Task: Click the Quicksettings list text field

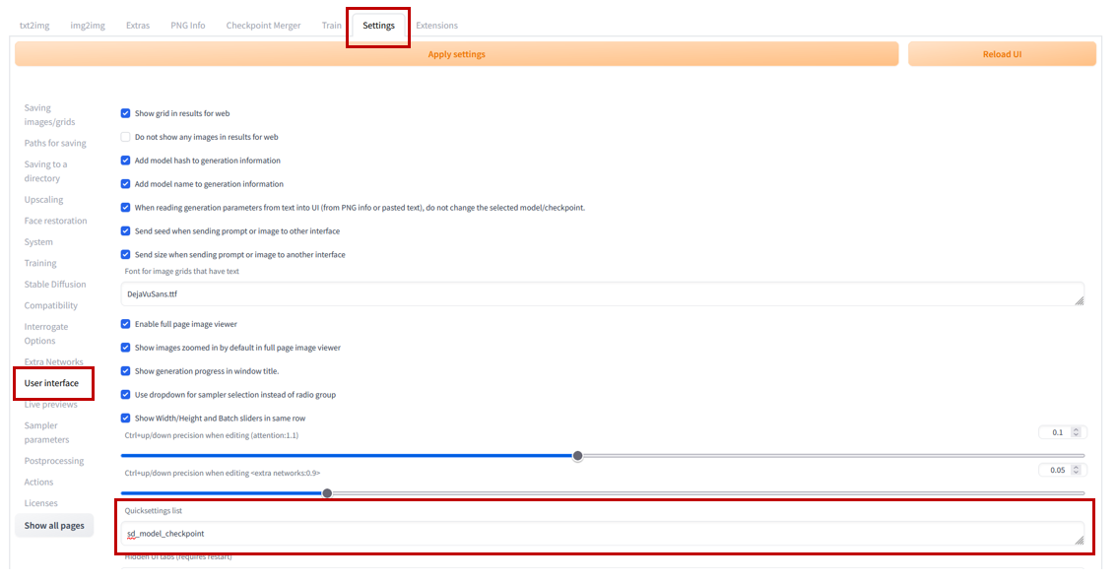Action: [x=601, y=534]
